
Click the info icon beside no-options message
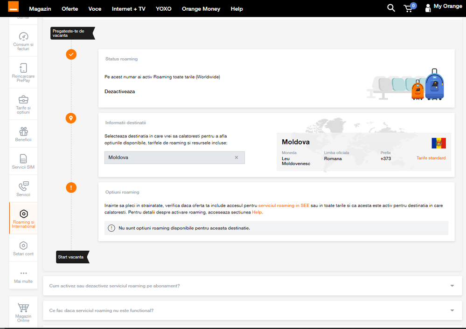111,228
